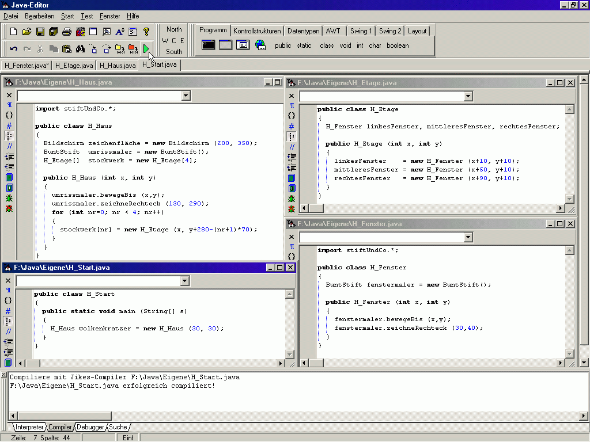Viewport: 590px width, 442px height.
Task: Click the Open file folder icon
Action: click(27, 32)
